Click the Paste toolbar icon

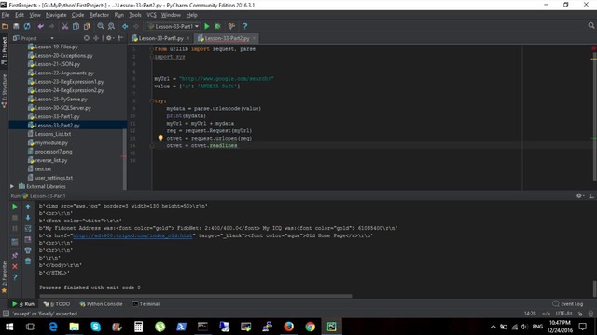(87, 26)
